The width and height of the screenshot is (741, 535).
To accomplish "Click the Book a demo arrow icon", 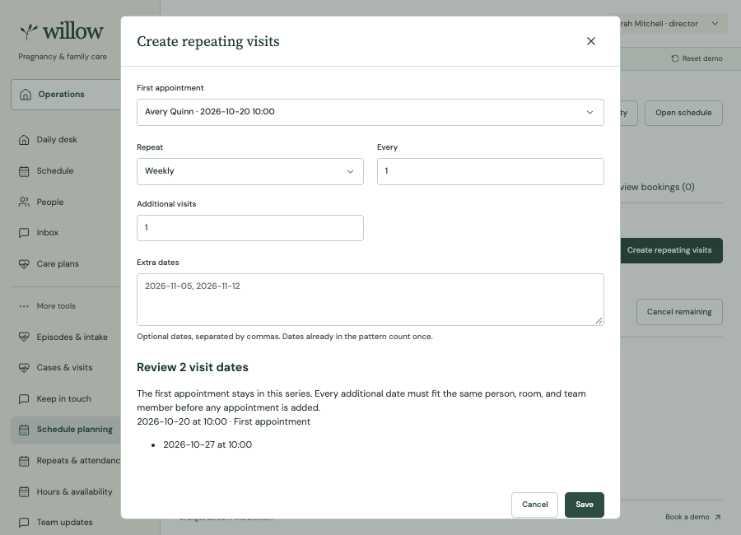I will (717, 517).
